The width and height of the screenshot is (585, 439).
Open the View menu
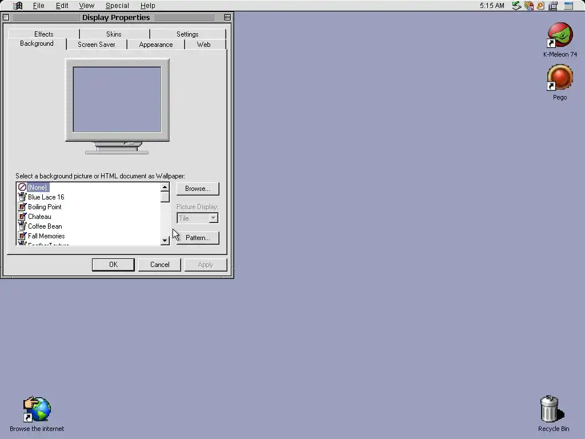click(x=87, y=6)
